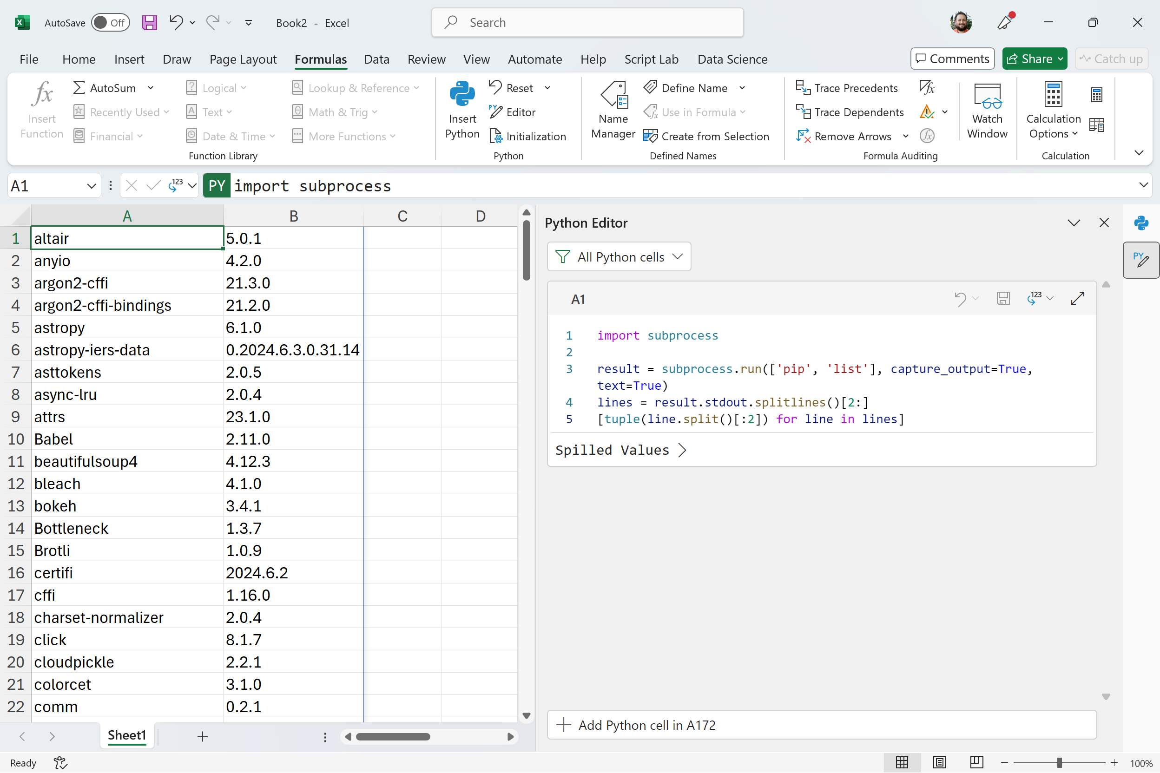Image resolution: width=1160 pixels, height=773 pixels.
Task: Open the Python Initialization settings
Action: 528,136
